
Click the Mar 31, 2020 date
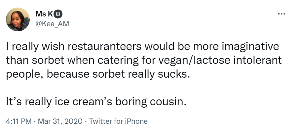tap(60, 121)
